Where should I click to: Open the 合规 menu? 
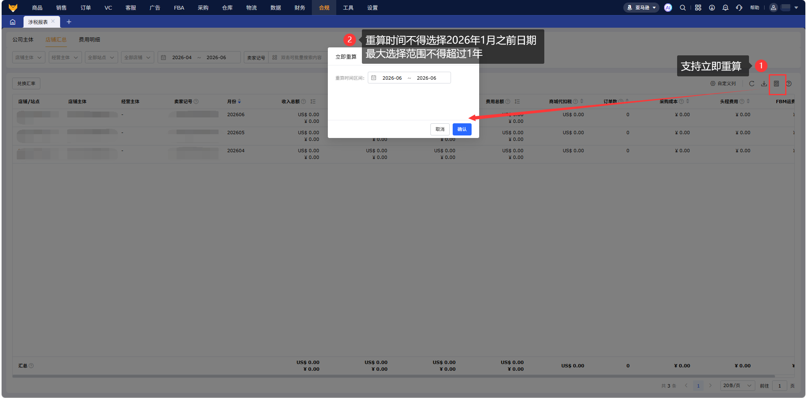point(324,8)
